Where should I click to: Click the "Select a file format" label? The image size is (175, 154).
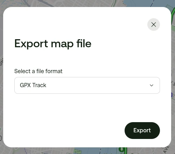tap(38, 71)
